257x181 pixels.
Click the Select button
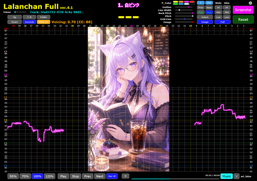(205, 17)
